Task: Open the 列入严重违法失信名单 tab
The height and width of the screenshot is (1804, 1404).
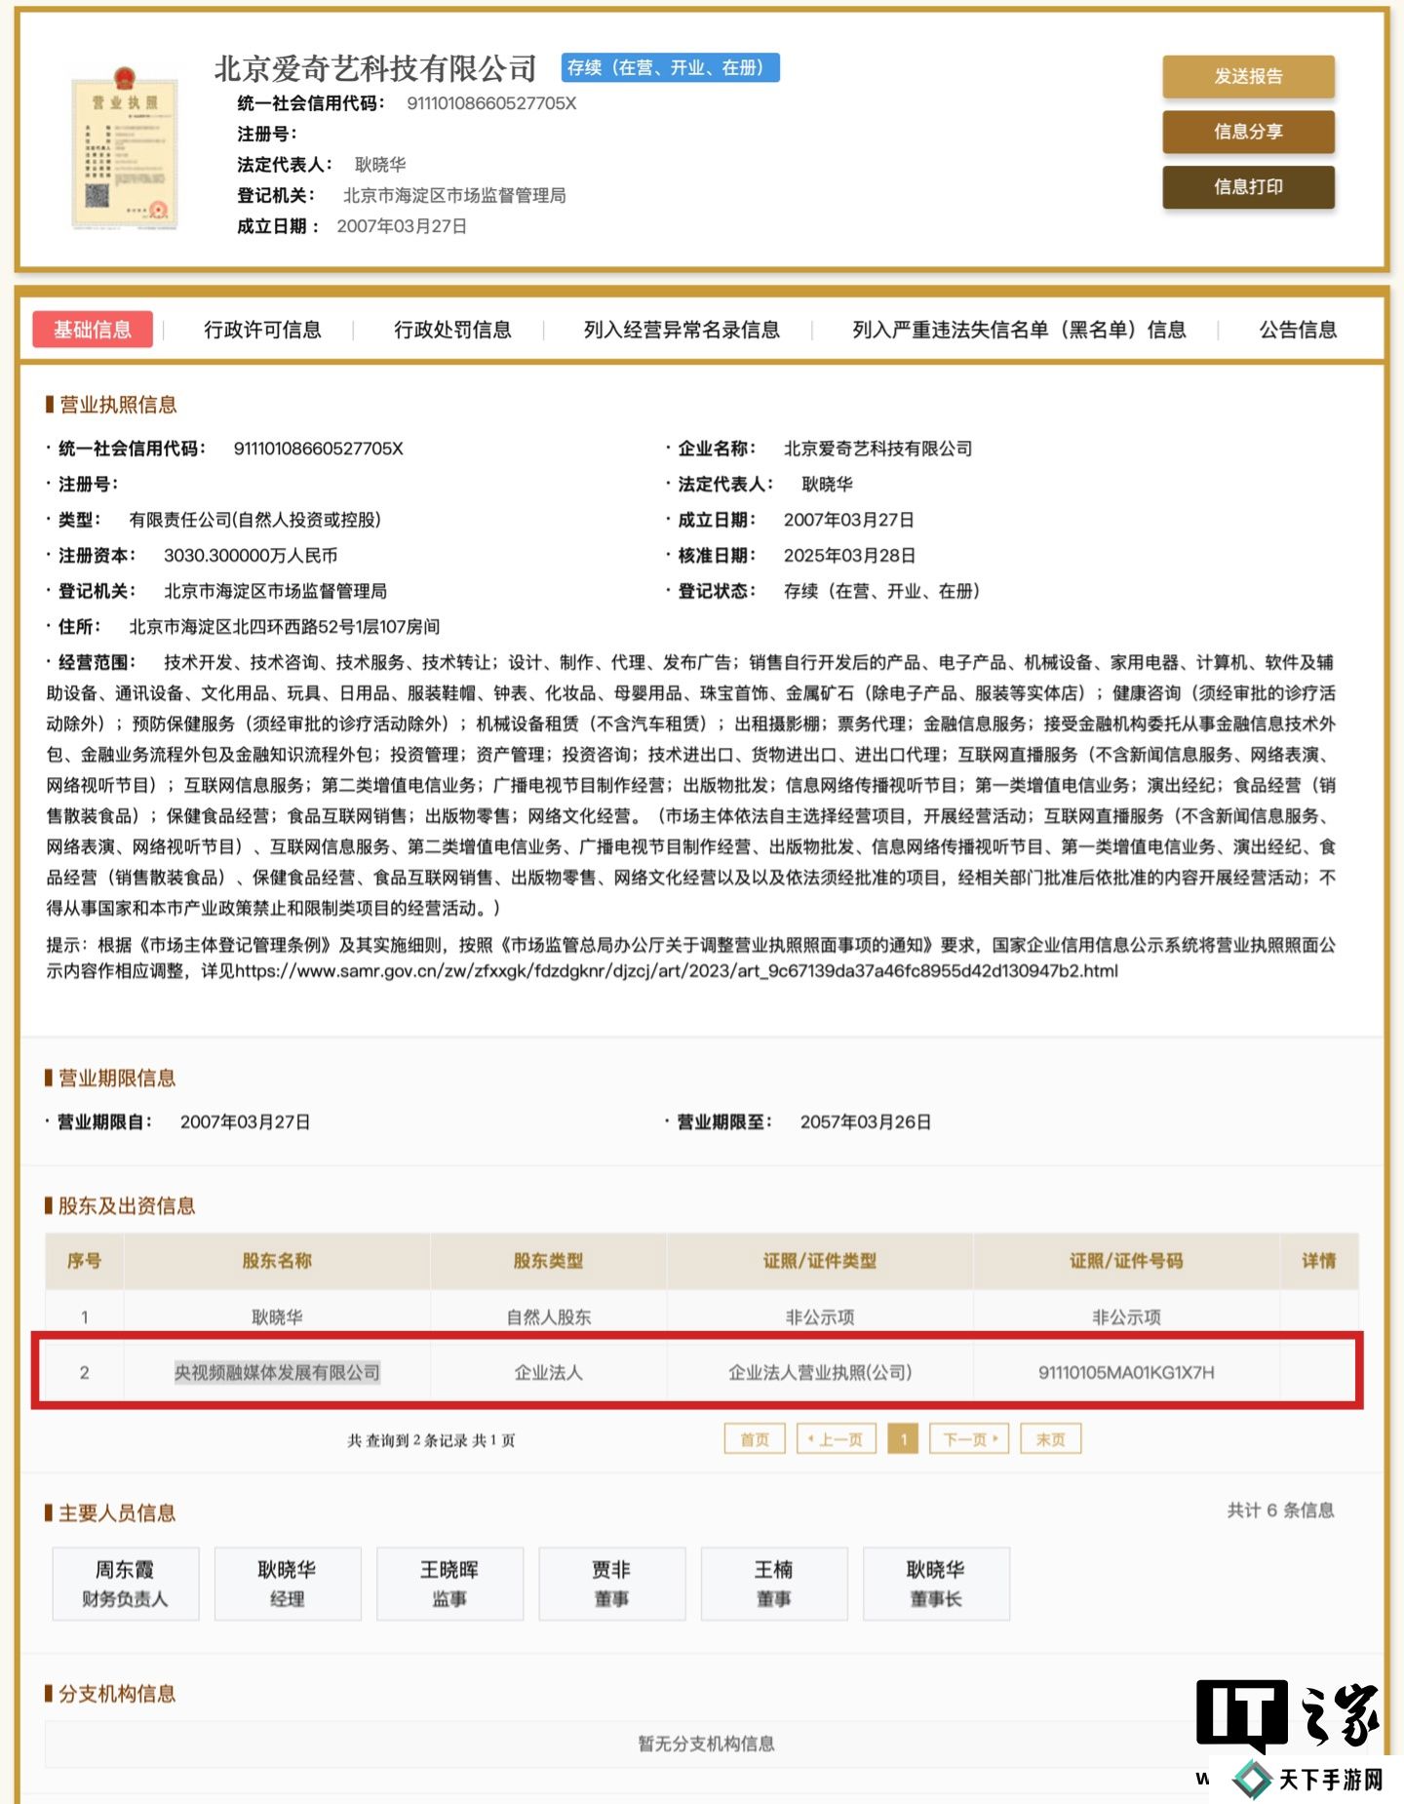Action: (1018, 330)
